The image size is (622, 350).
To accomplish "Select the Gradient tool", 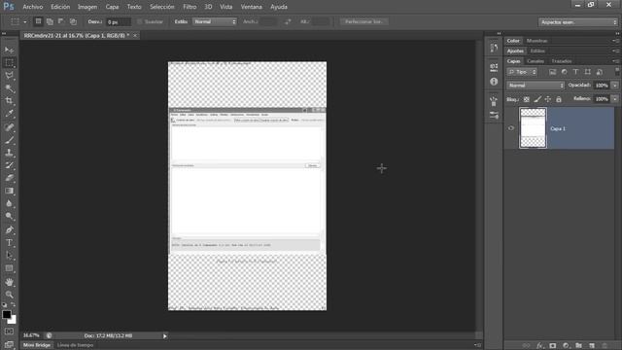I will click(9, 191).
